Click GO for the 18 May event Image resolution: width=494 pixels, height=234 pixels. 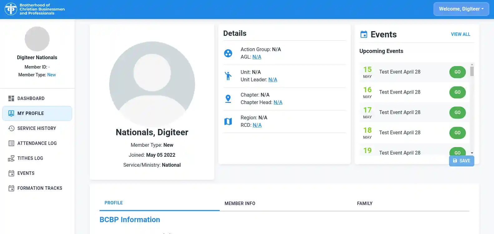click(457, 133)
